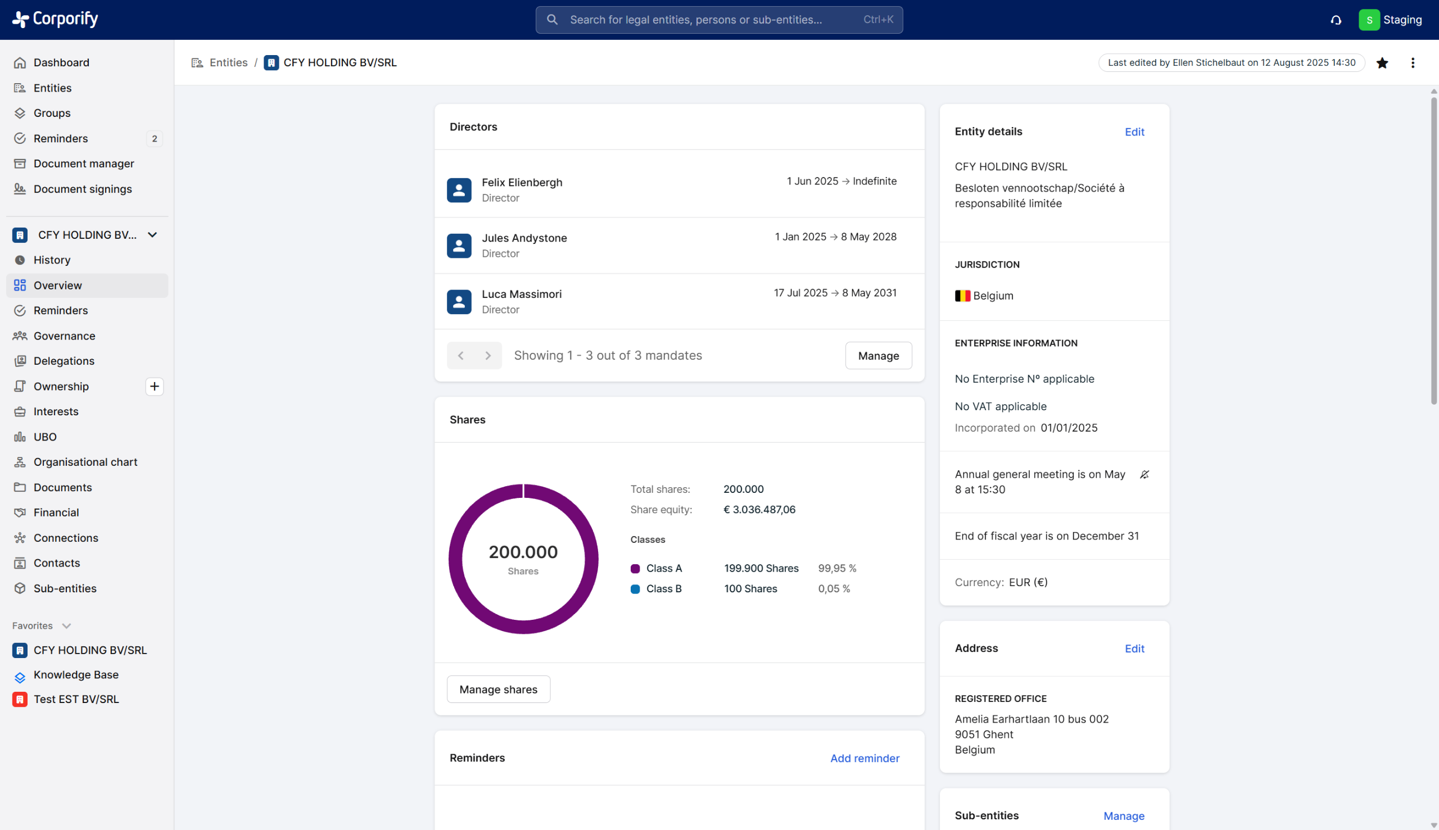Toggle the annual meeting bell reminder icon
The height and width of the screenshot is (830, 1439).
[1144, 474]
